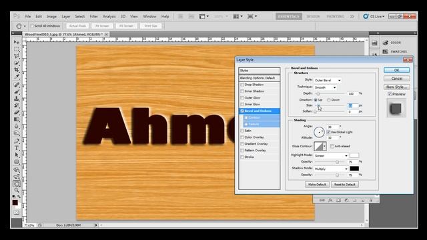427x240 pixels.
Task: Enable the Drop Shadow checkbox
Action: (242, 85)
